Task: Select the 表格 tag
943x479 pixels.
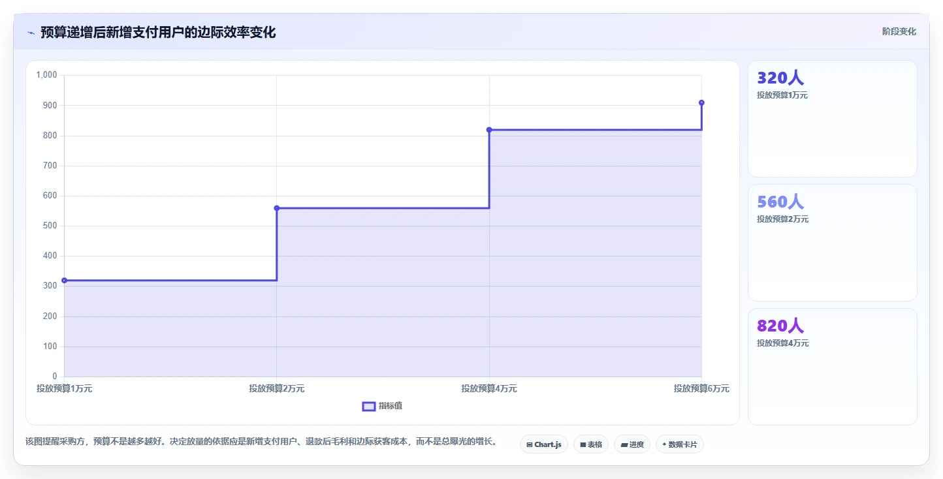Action: click(x=591, y=444)
